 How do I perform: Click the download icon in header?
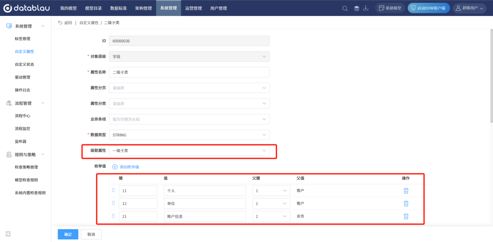pos(366,8)
